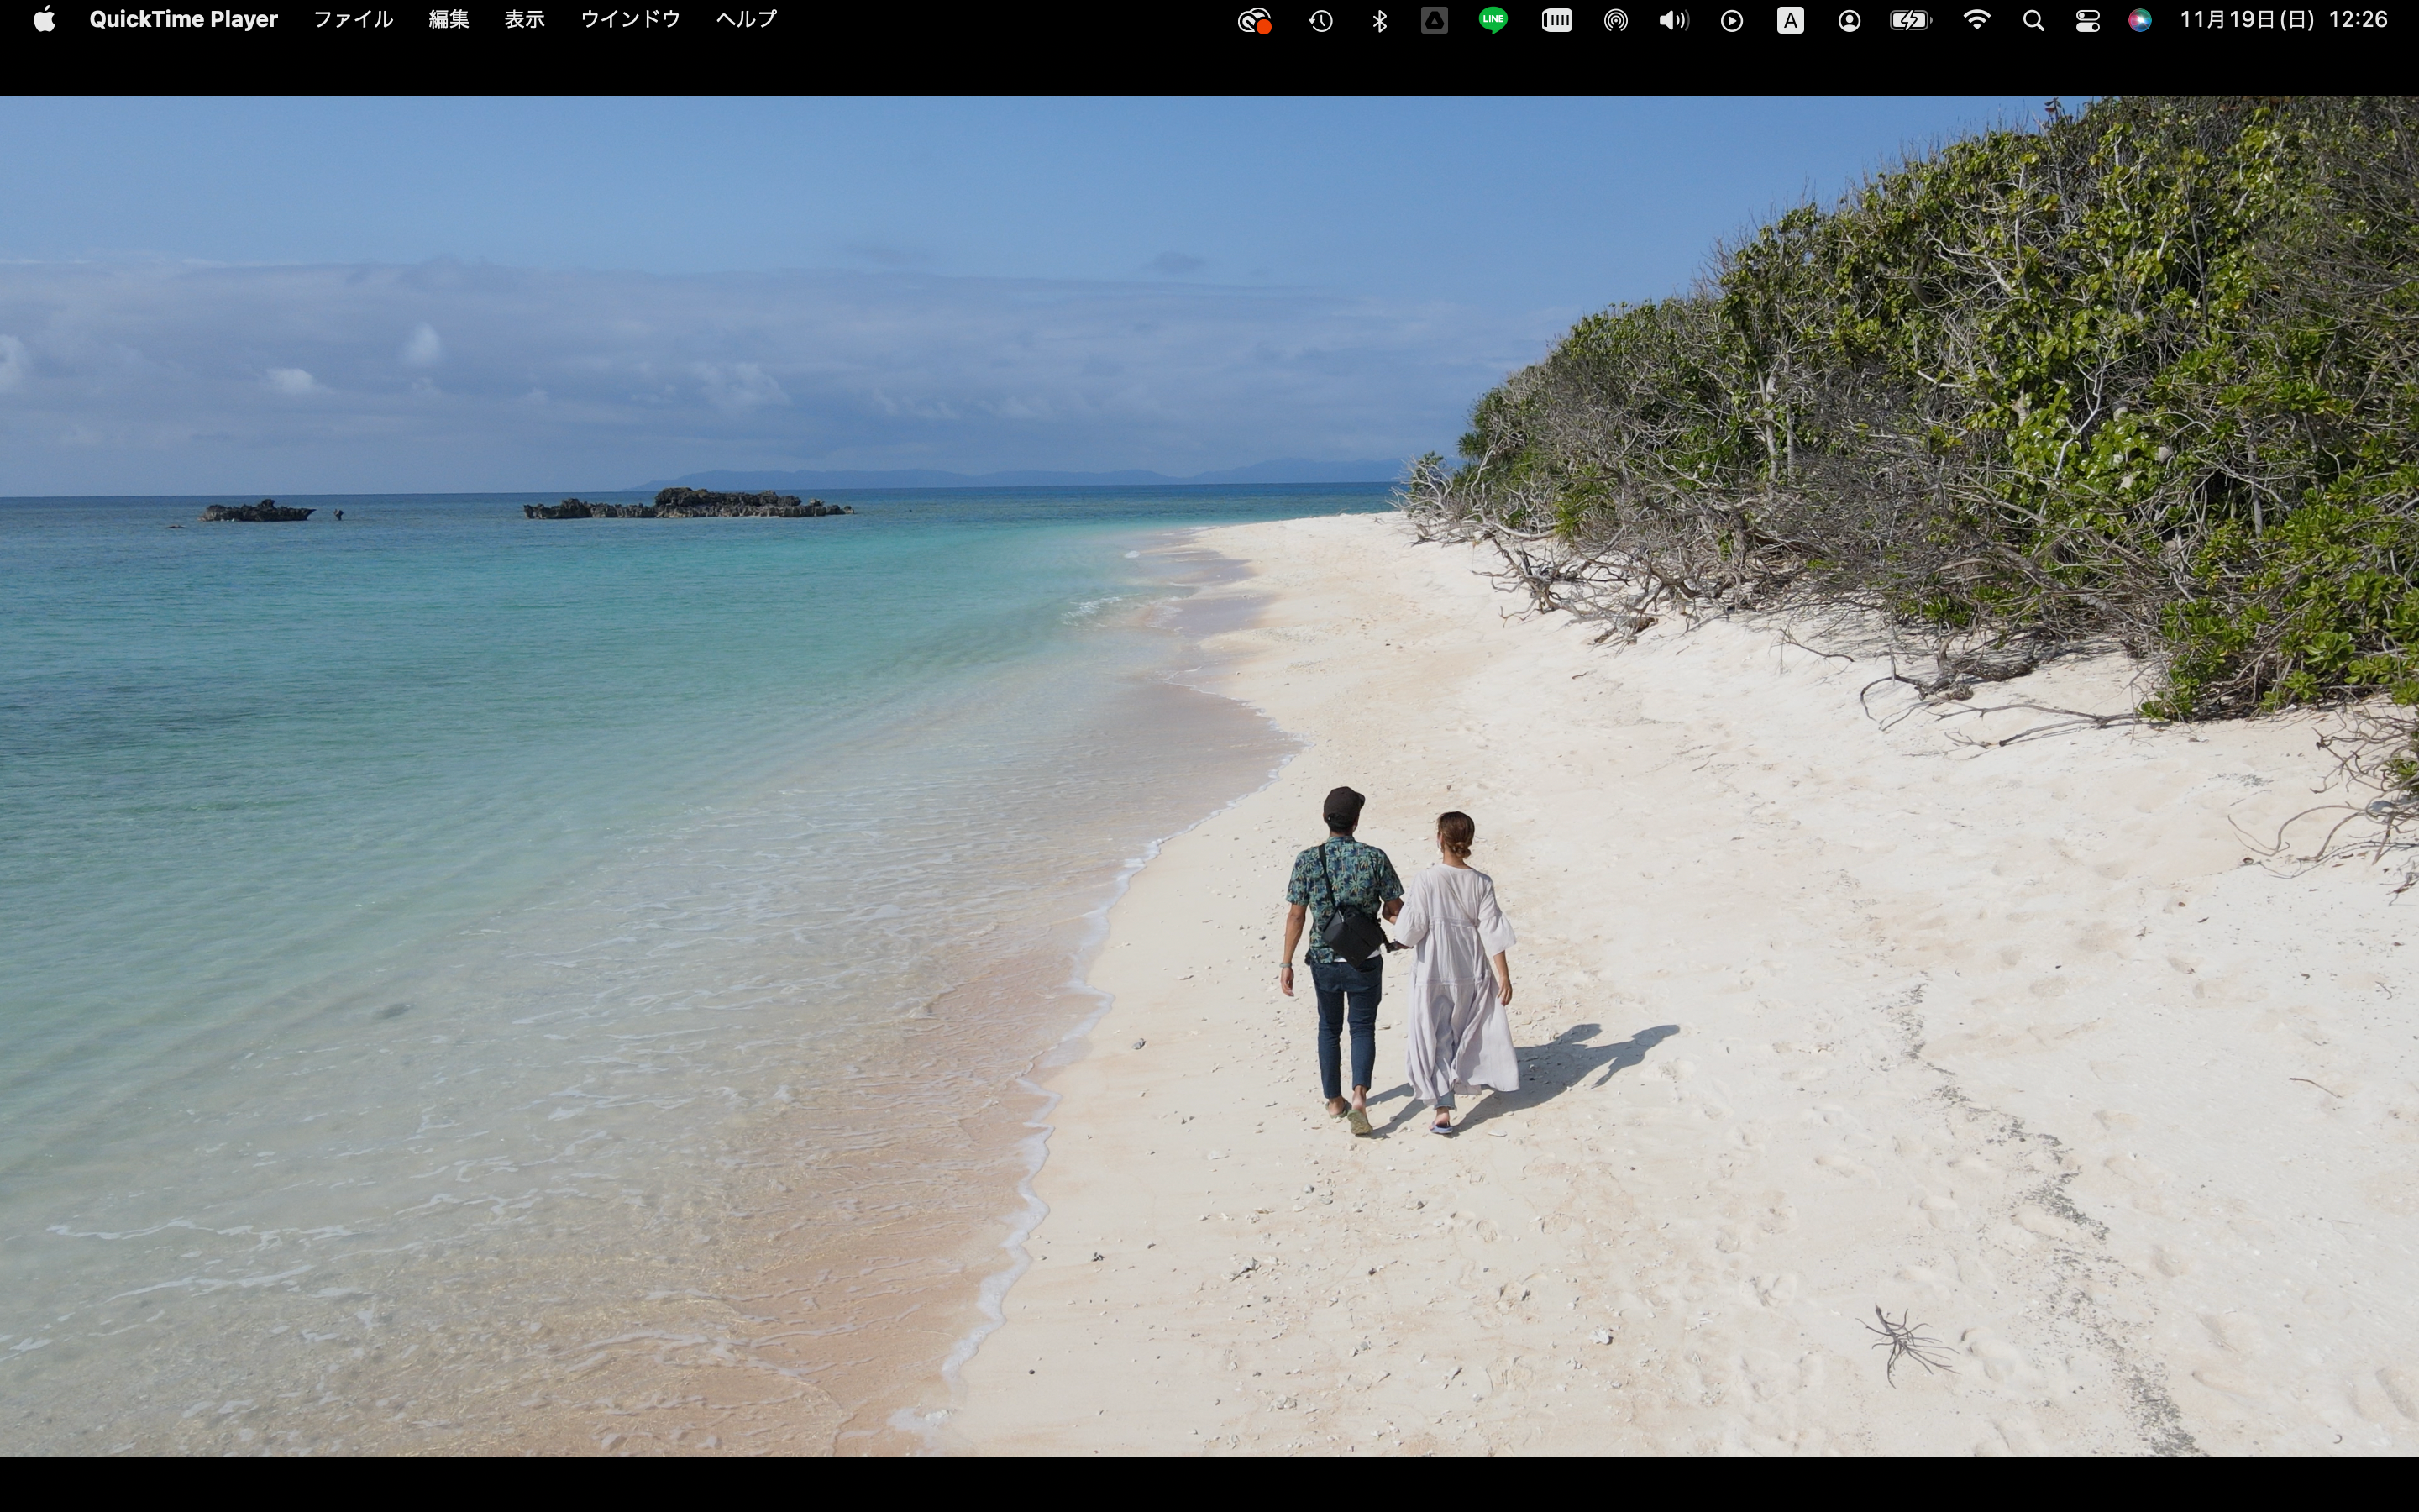Click the date and time clock
Viewport: 2419px width, 1512px height.
point(2283,20)
